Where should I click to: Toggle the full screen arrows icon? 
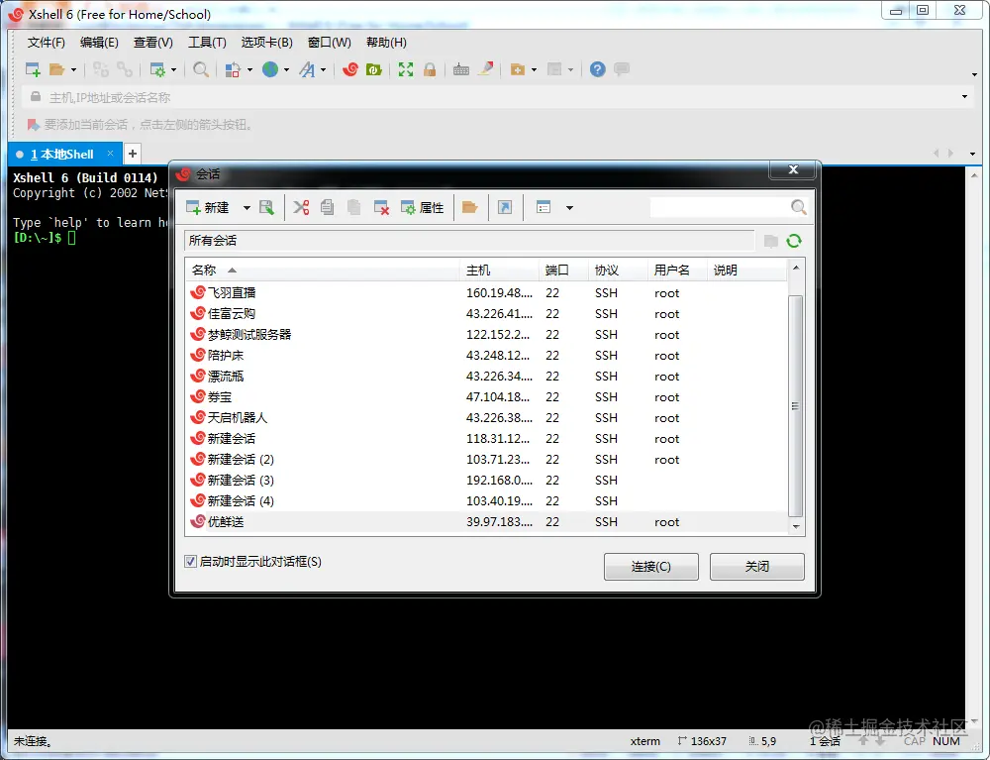click(406, 69)
